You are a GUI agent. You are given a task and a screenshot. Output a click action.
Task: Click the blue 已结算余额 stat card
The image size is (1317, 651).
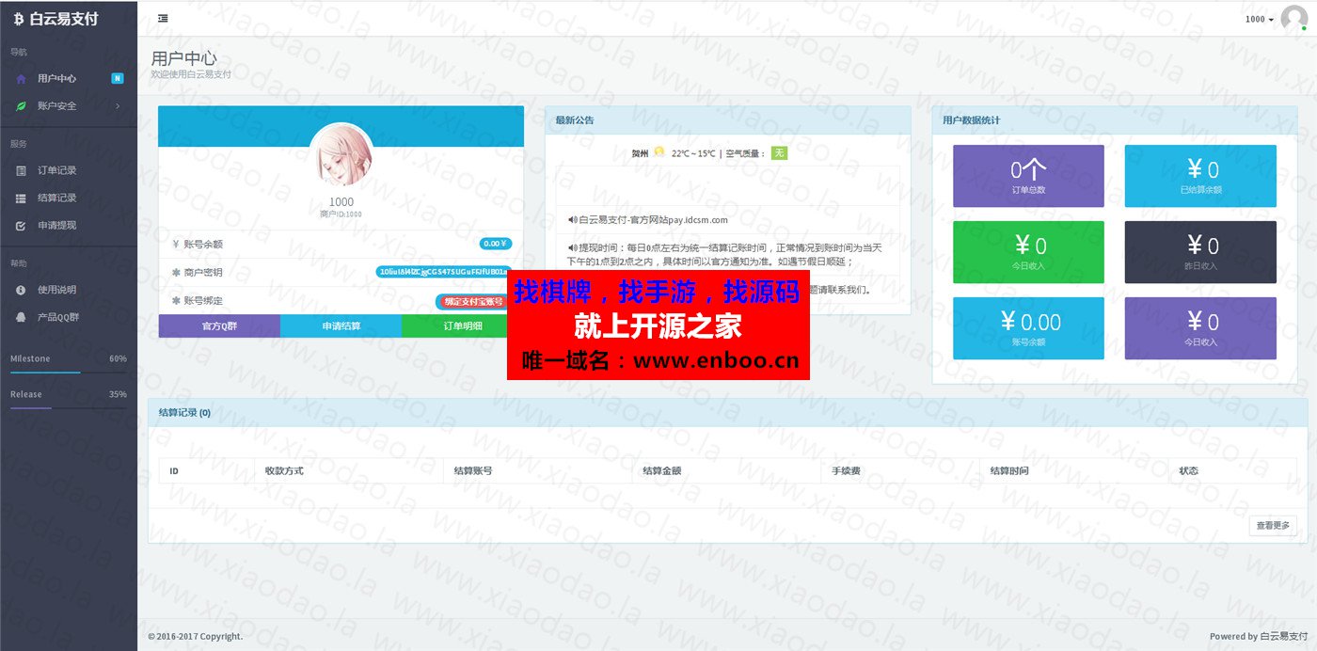(1200, 176)
